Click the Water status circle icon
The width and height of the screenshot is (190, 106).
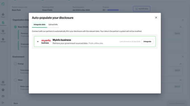click(x=15, y=80)
